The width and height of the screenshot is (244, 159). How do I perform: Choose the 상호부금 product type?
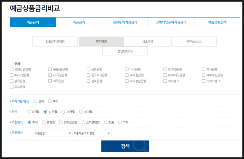(x=148, y=42)
